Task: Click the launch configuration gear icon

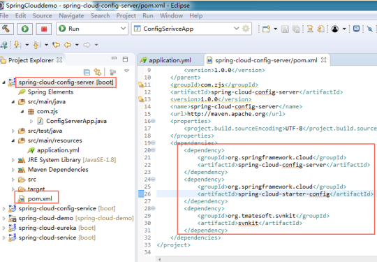Action: (x=246, y=29)
